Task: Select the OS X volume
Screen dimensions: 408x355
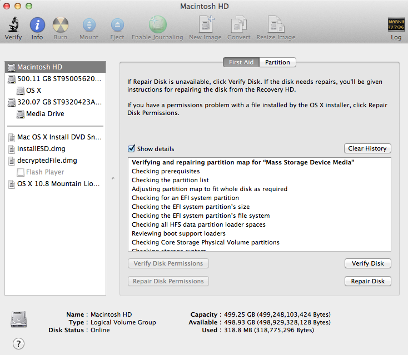Action: coord(55,91)
